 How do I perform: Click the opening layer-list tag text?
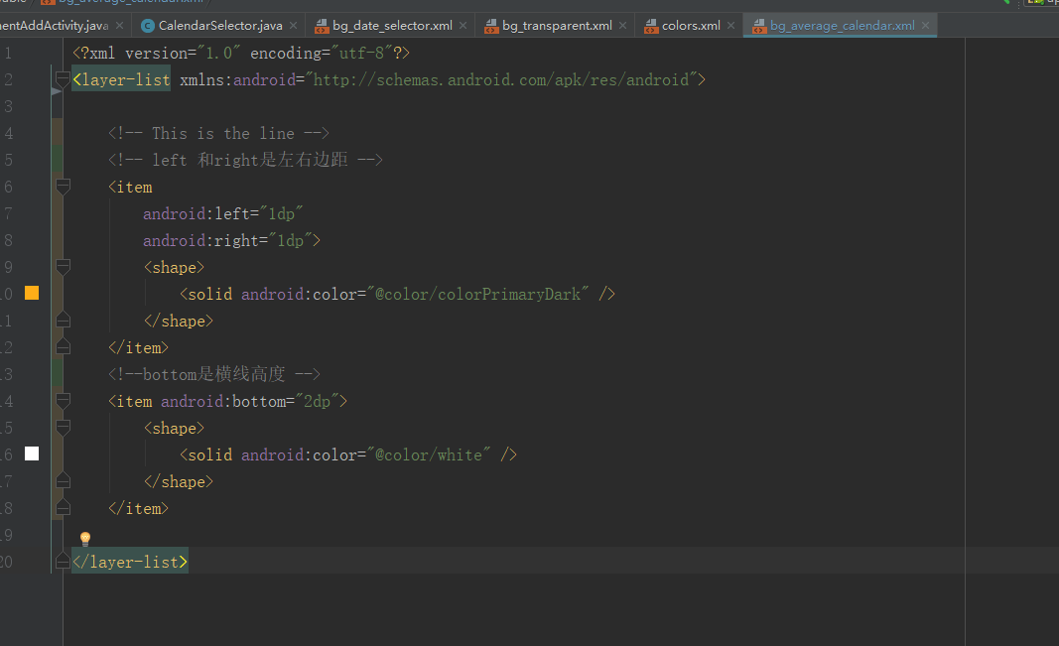(x=121, y=79)
